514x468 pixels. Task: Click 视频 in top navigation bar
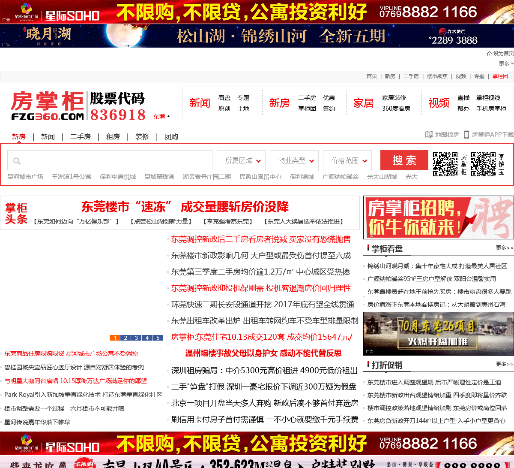[461, 76]
